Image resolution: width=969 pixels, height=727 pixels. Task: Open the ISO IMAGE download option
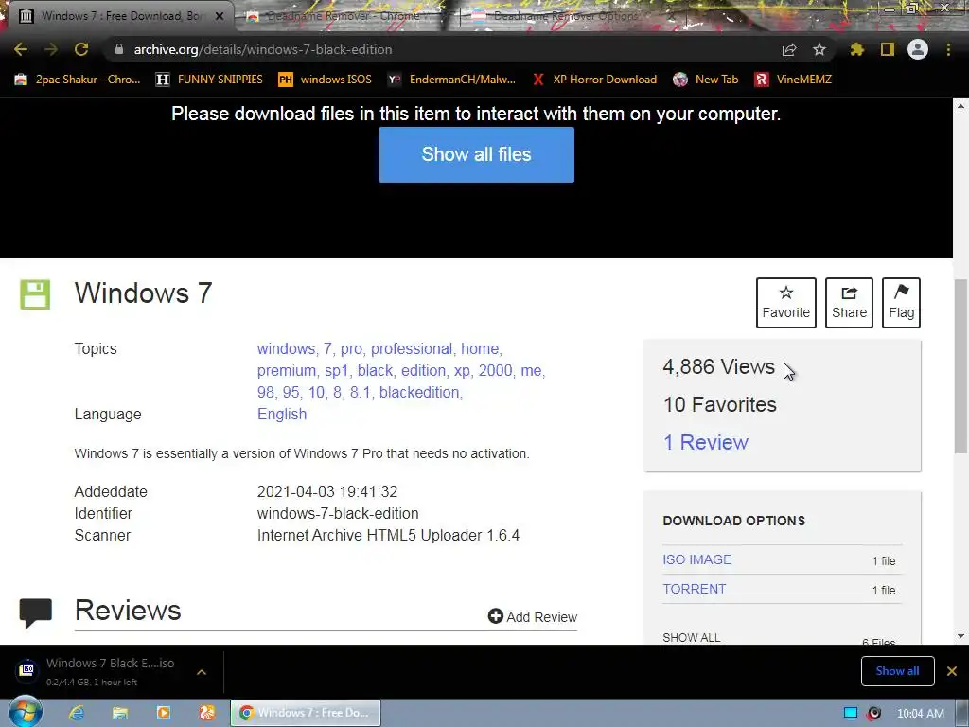tap(696, 559)
